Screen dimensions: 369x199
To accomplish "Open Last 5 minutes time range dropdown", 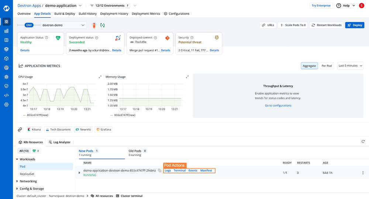I will point(350,66).
